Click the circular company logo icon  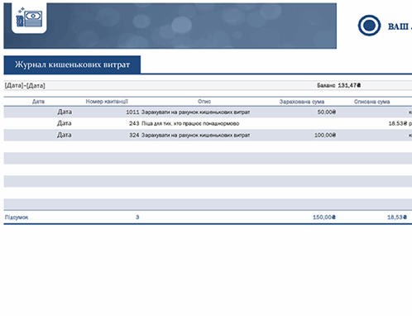(369, 26)
